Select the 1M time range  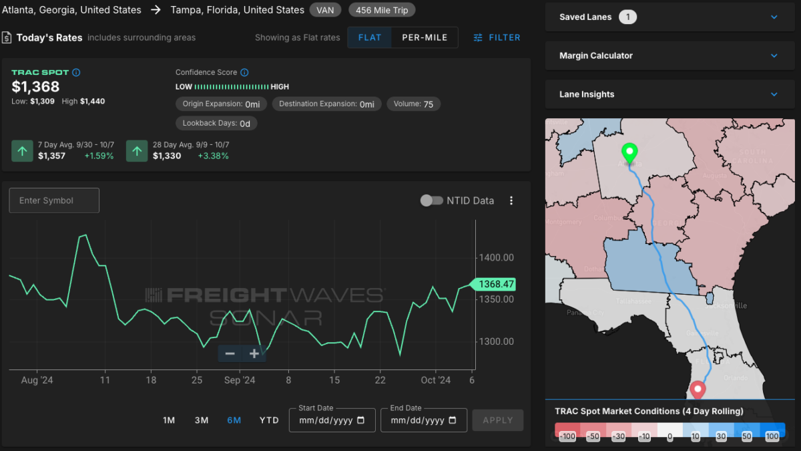point(169,420)
